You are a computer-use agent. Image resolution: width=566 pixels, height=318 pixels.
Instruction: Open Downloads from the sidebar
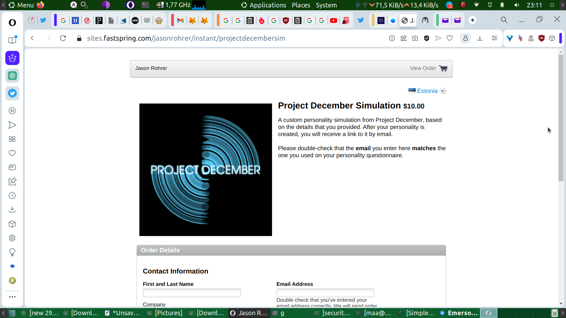click(12, 210)
